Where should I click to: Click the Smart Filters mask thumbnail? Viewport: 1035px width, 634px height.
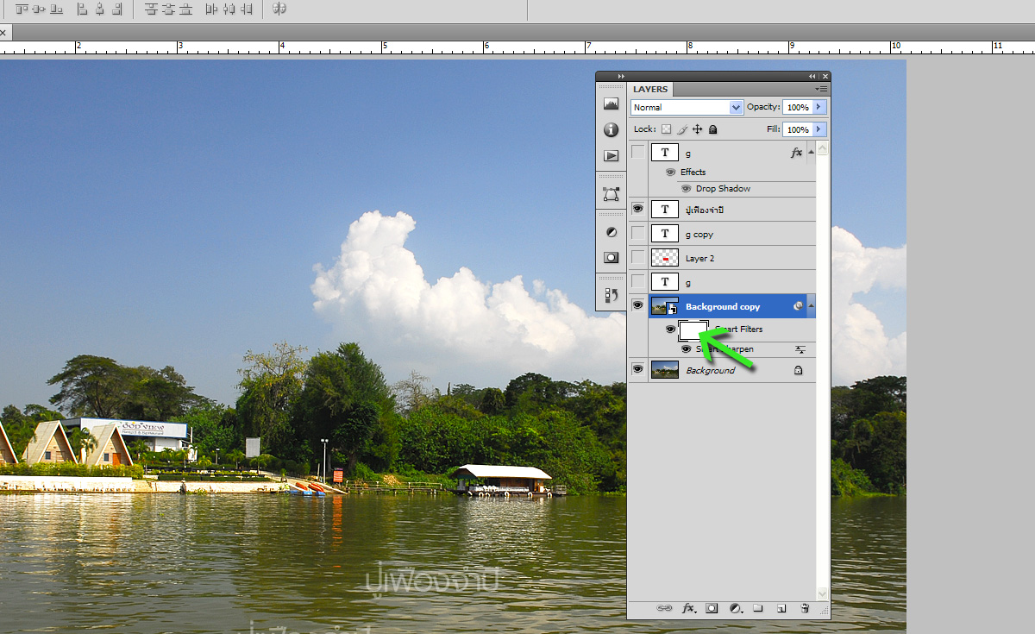(693, 330)
